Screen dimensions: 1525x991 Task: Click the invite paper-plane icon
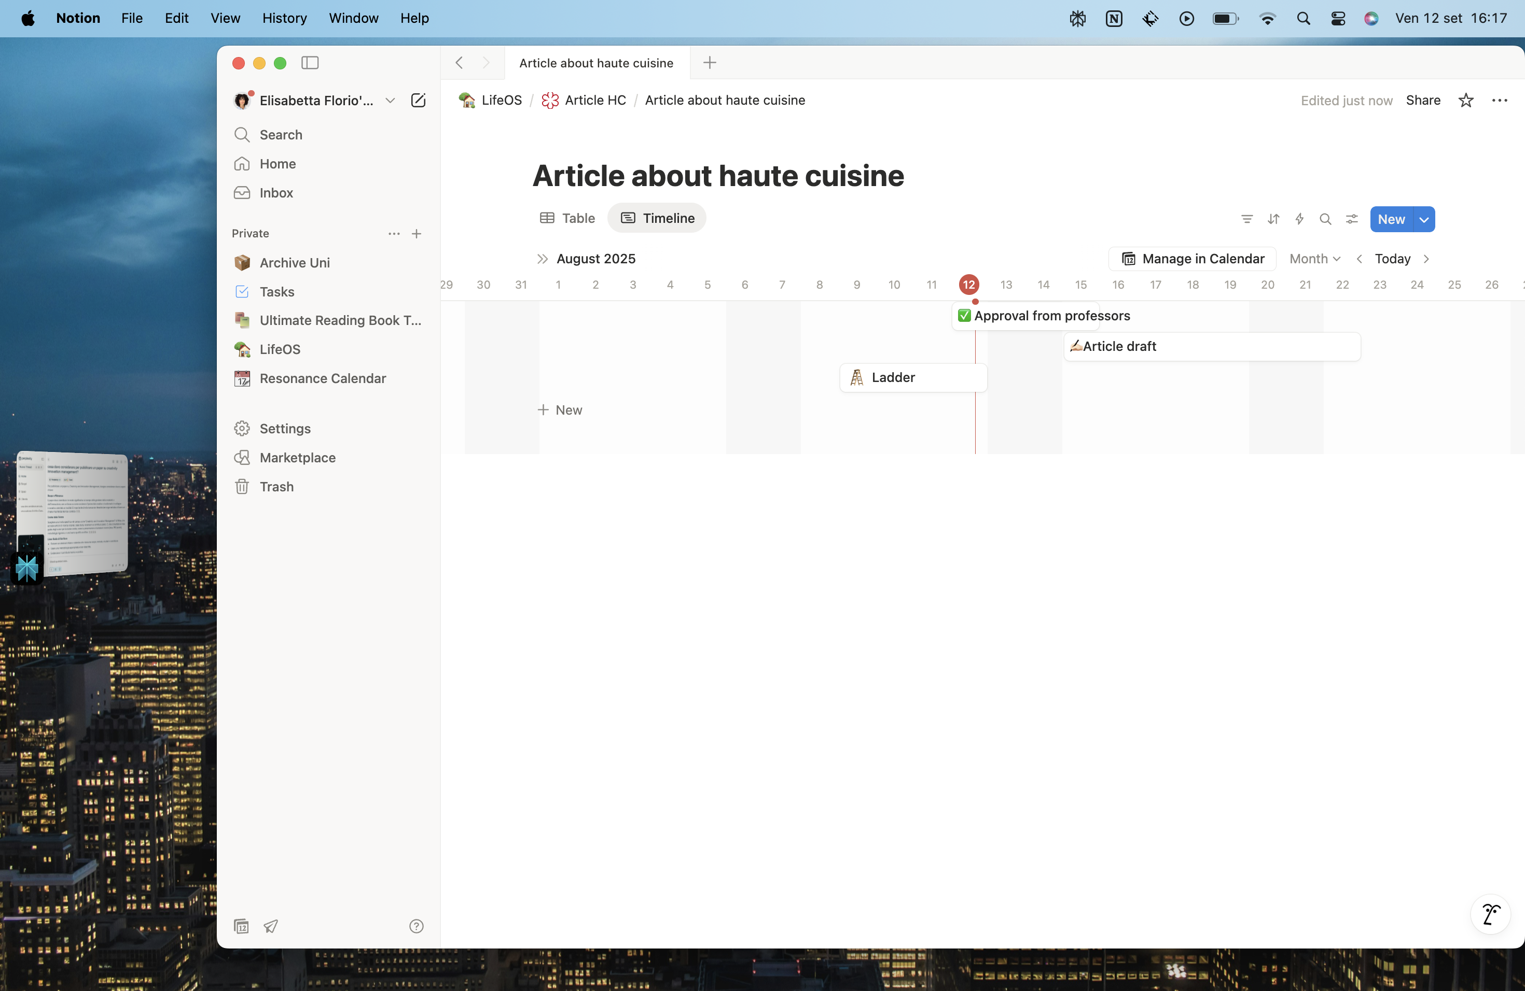[270, 926]
